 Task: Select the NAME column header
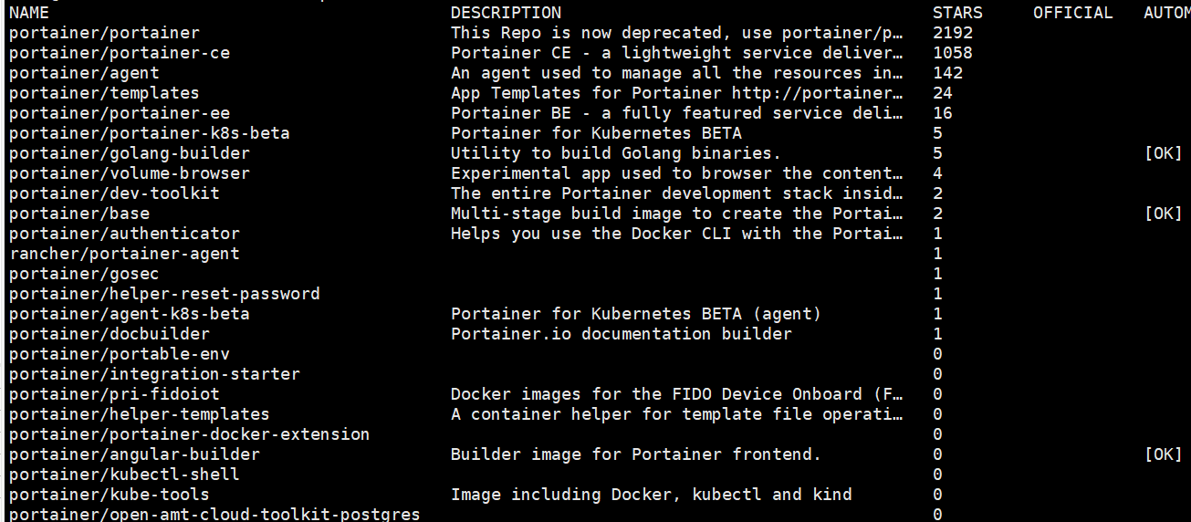coord(29,13)
